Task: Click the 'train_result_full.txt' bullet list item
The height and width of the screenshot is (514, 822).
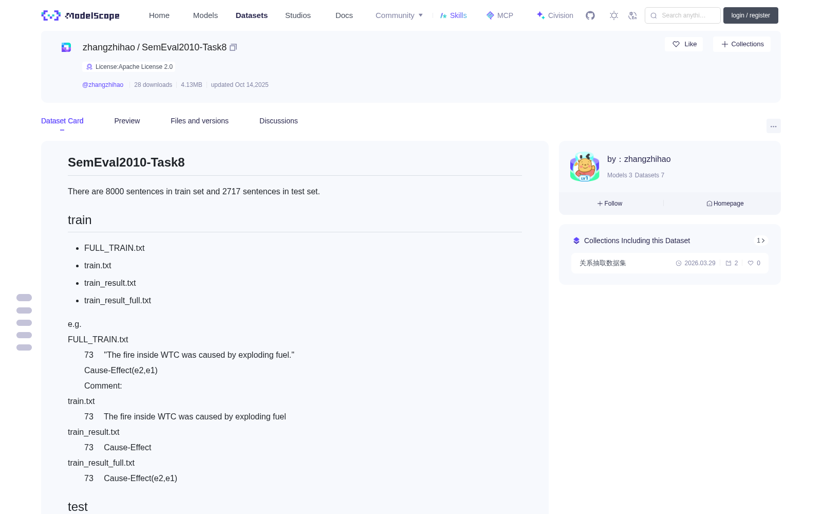Action: pyautogui.click(x=118, y=300)
